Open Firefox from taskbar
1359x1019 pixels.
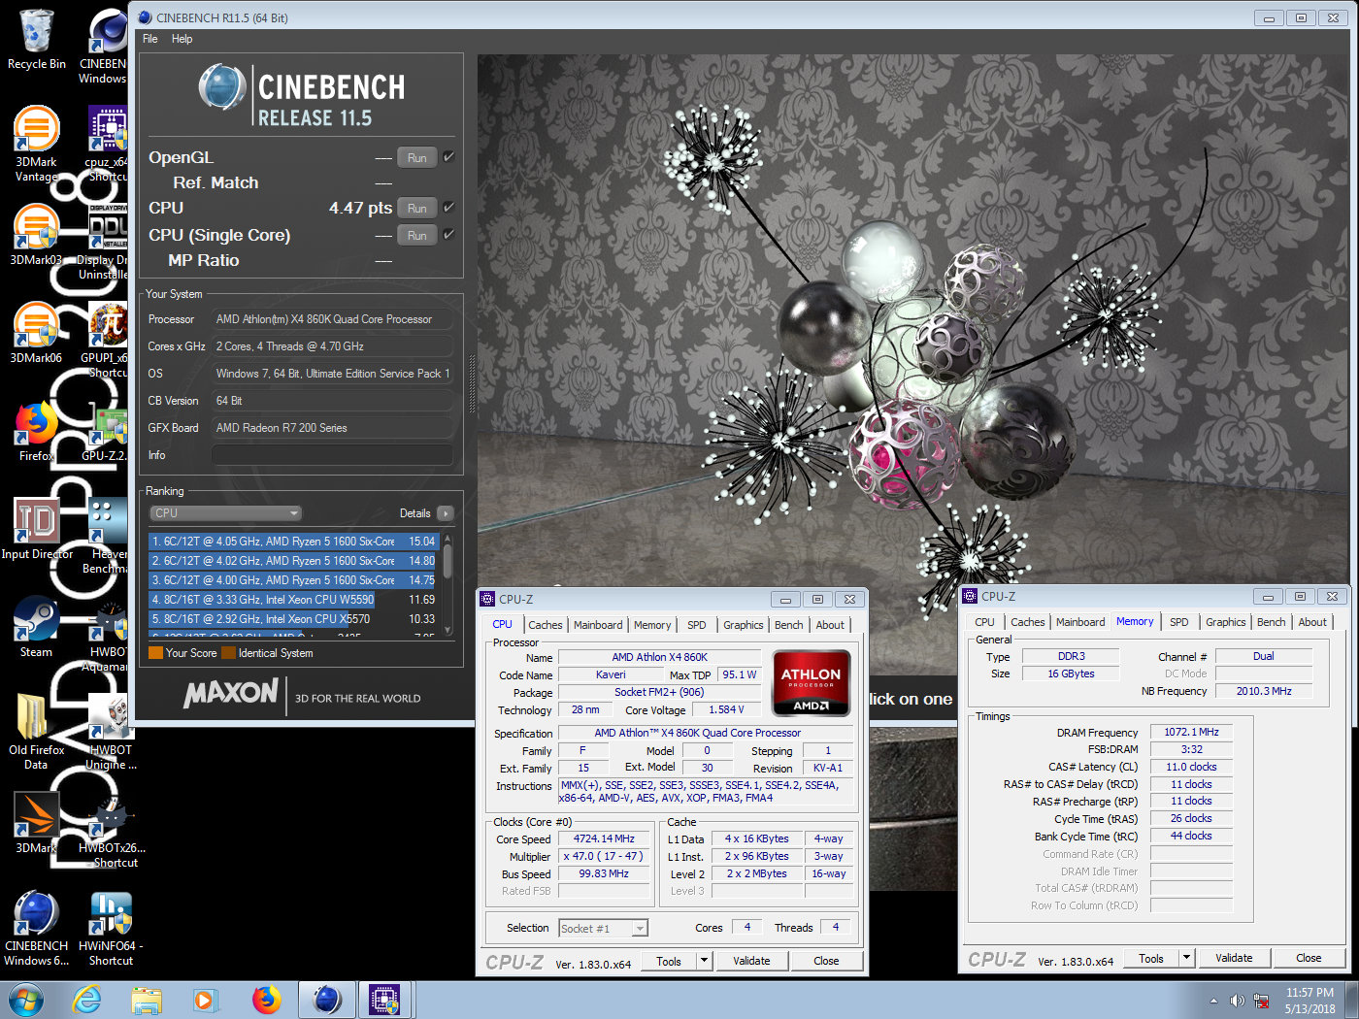pos(266,1000)
